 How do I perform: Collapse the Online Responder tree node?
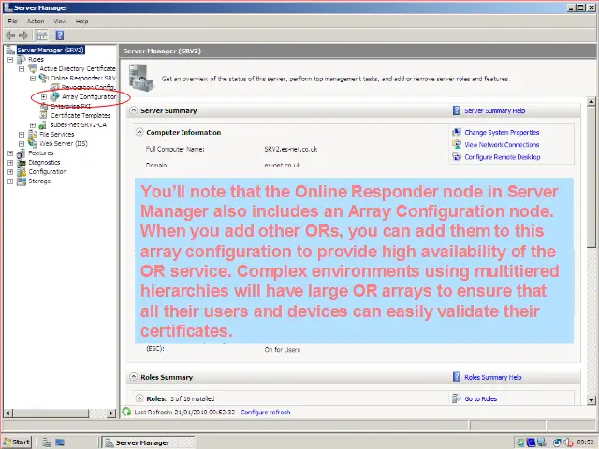click(x=33, y=79)
